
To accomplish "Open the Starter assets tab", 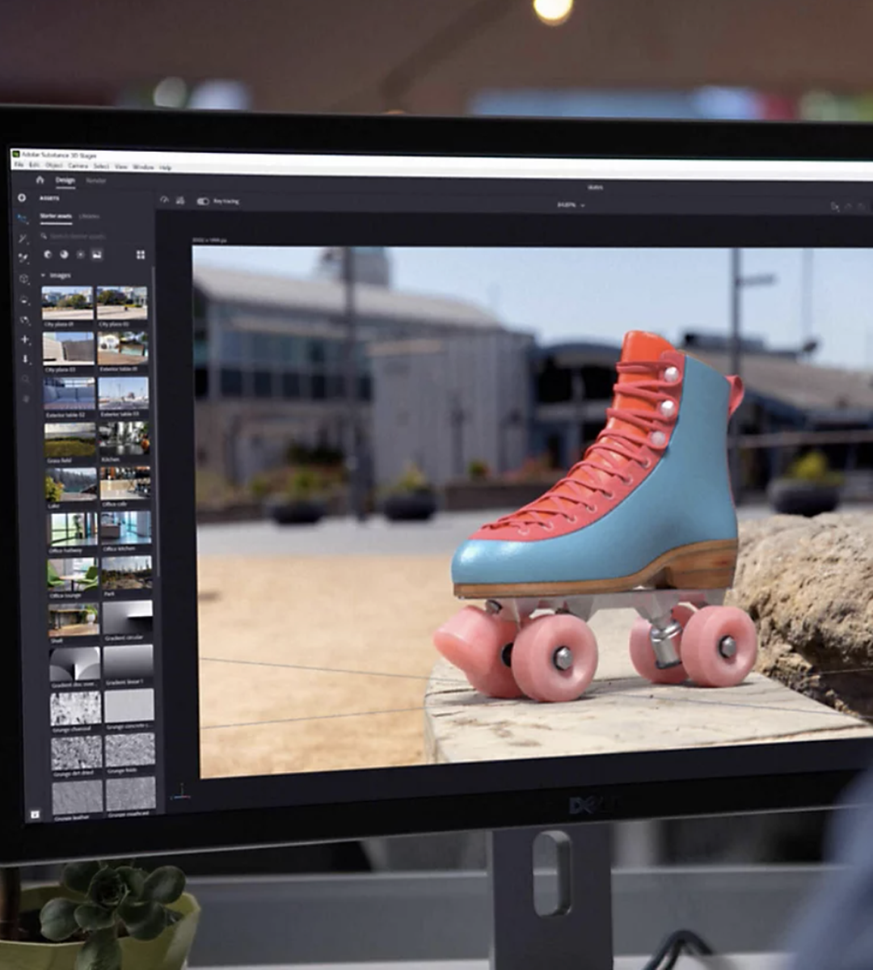I will (x=56, y=216).
